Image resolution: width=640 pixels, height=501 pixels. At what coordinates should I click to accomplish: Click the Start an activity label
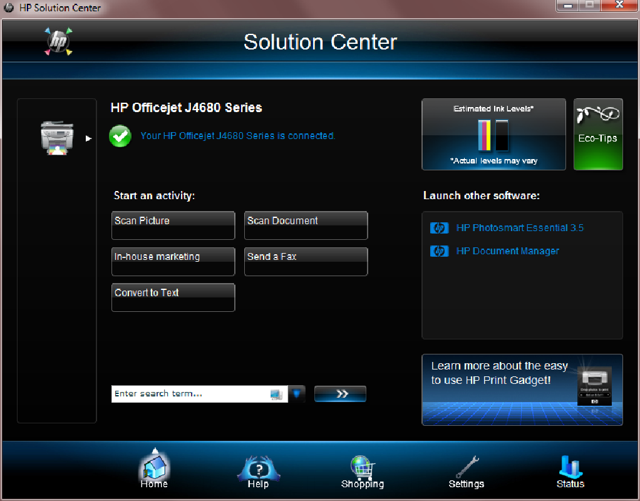(154, 195)
